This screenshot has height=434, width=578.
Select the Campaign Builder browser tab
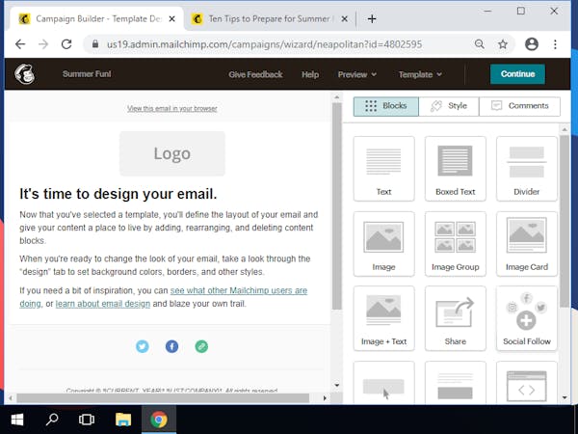click(96, 19)
